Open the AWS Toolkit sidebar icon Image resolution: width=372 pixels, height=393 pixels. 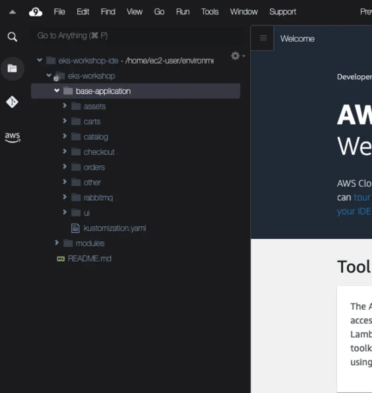pos(13,137)
